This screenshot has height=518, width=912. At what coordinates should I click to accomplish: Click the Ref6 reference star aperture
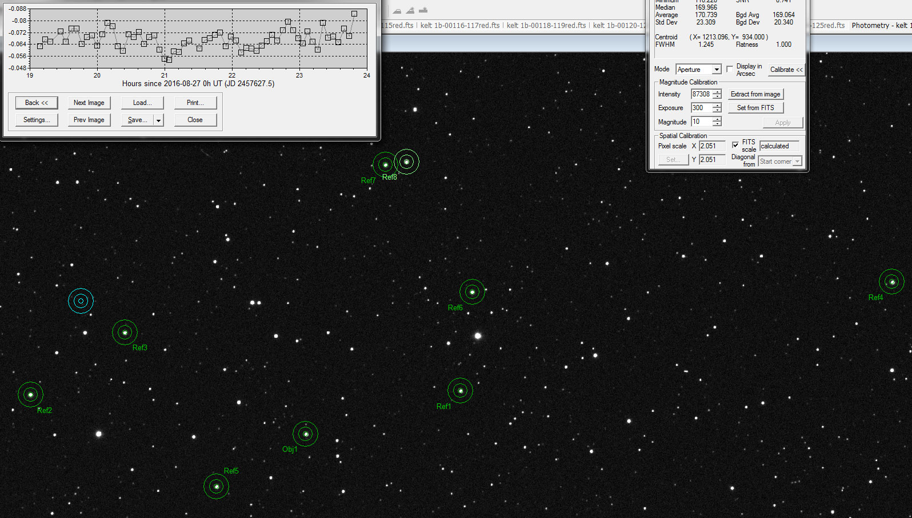pos(472,292)
